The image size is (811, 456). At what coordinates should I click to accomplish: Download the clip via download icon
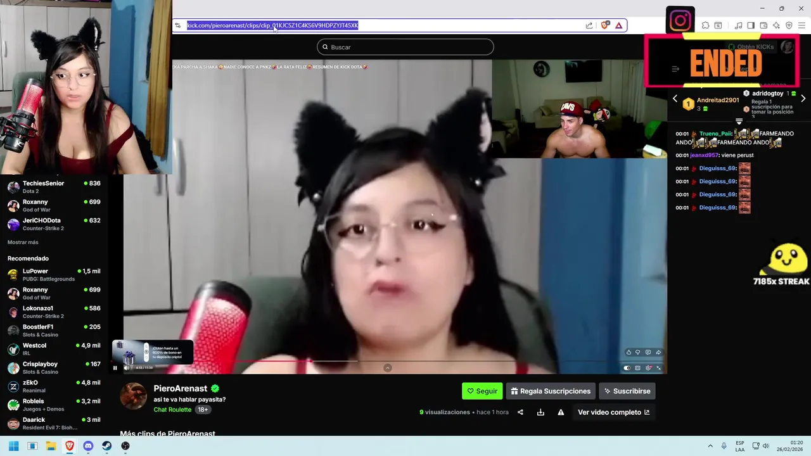click(x=540, y=412)
